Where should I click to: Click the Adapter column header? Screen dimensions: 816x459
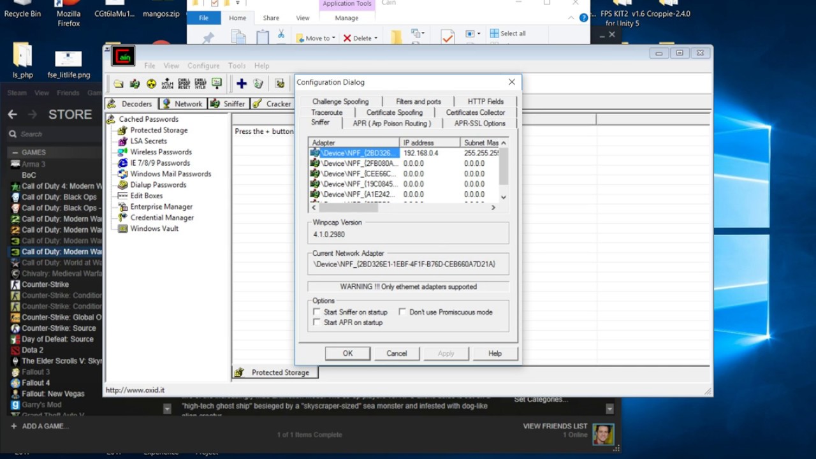(x=354, y=143)
